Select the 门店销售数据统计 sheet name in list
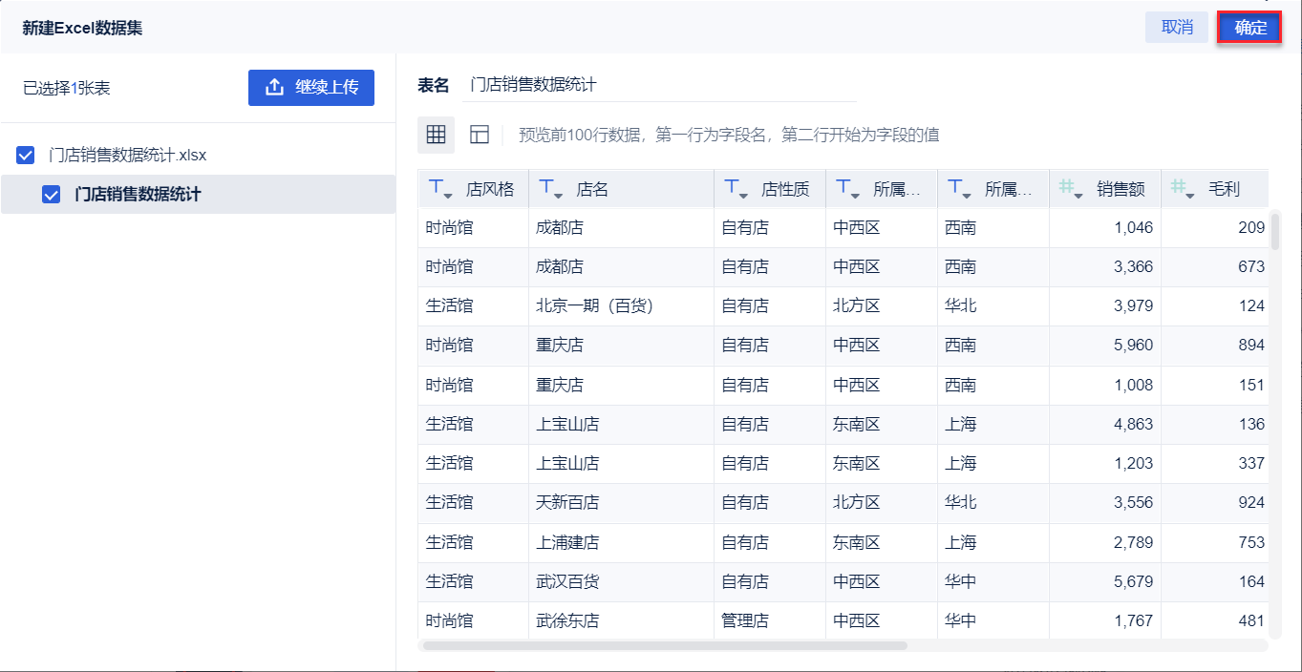Image resolution: width=1302 pixels, height=672 pixels. coord(138,195)
